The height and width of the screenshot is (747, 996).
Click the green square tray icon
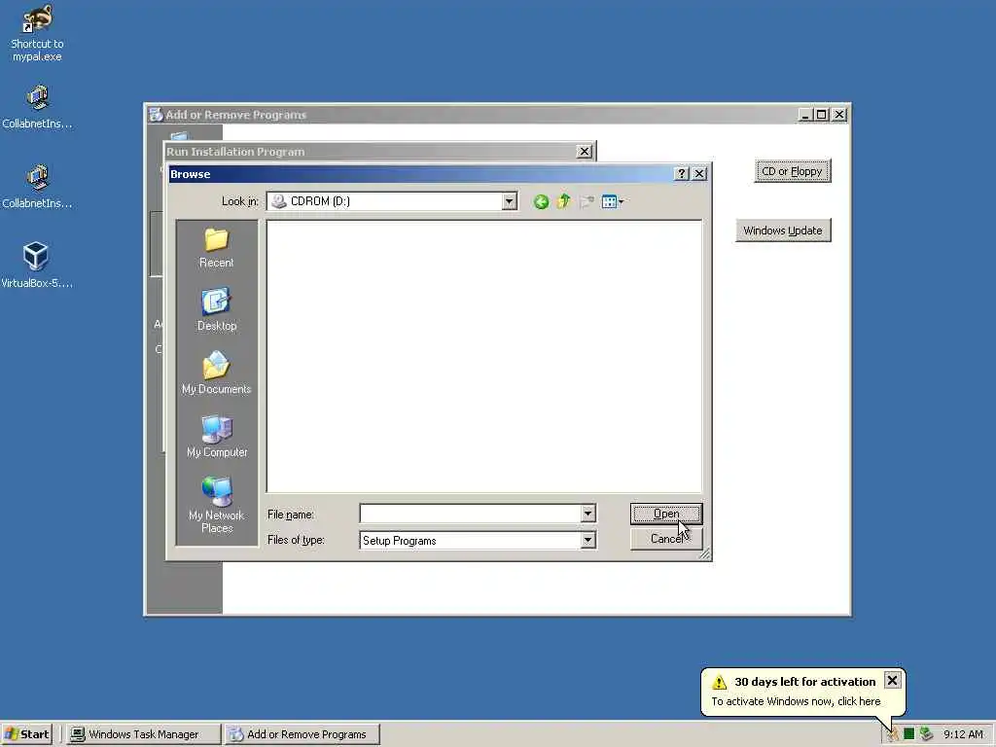[909, 734]
